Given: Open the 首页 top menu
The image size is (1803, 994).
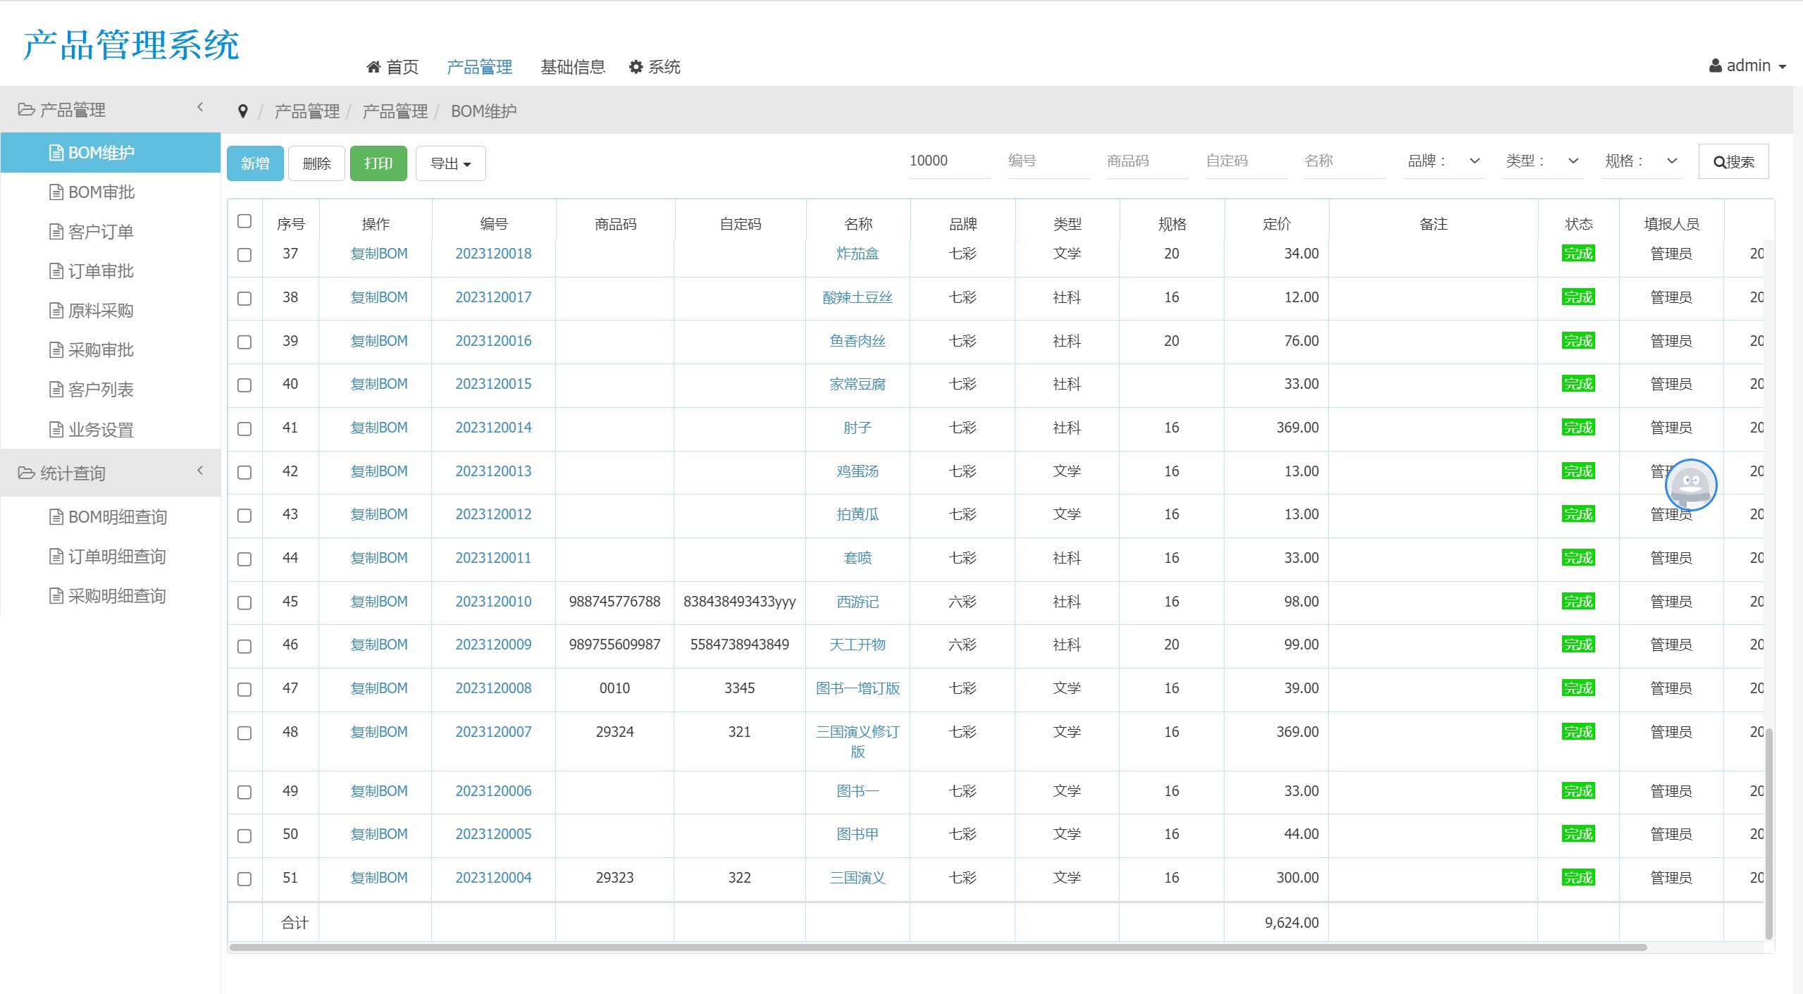Looking at the screenshot, I should coord(393,67).
